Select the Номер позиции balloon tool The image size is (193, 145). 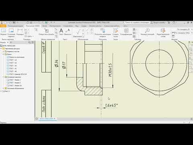coord(147,32)
